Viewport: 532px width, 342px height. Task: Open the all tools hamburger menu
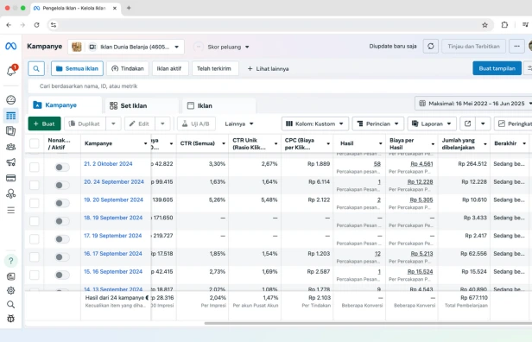[x=11, y=211]
